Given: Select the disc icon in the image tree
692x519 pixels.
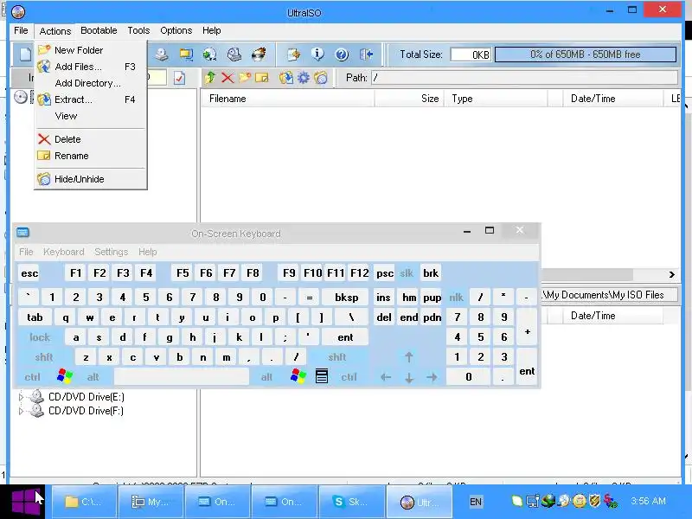Looking at the screenshot, I should [x=21, y=97].
